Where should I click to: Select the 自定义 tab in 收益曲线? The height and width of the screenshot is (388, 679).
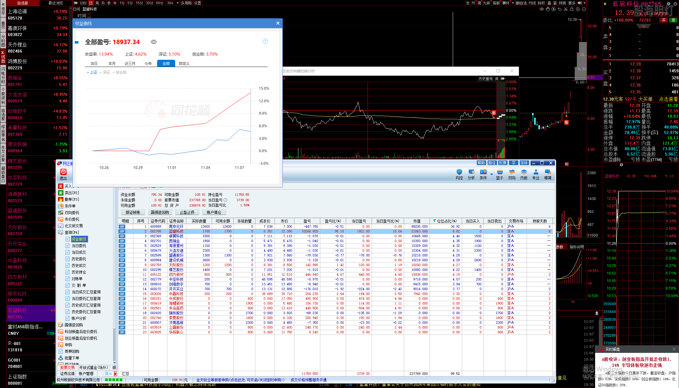pos(184,63)
